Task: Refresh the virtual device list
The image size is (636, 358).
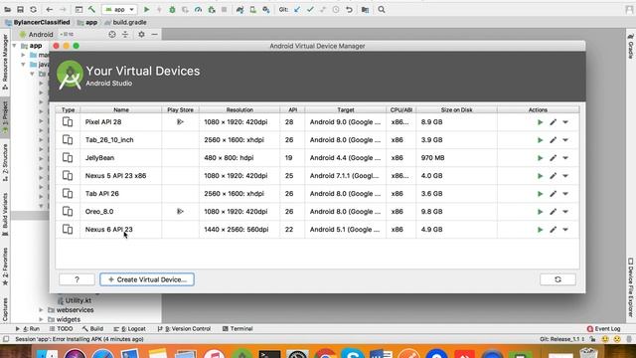Action: (x=557, y=279)
